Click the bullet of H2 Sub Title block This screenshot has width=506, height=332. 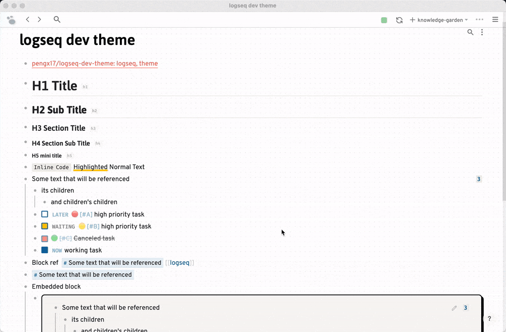25,108
